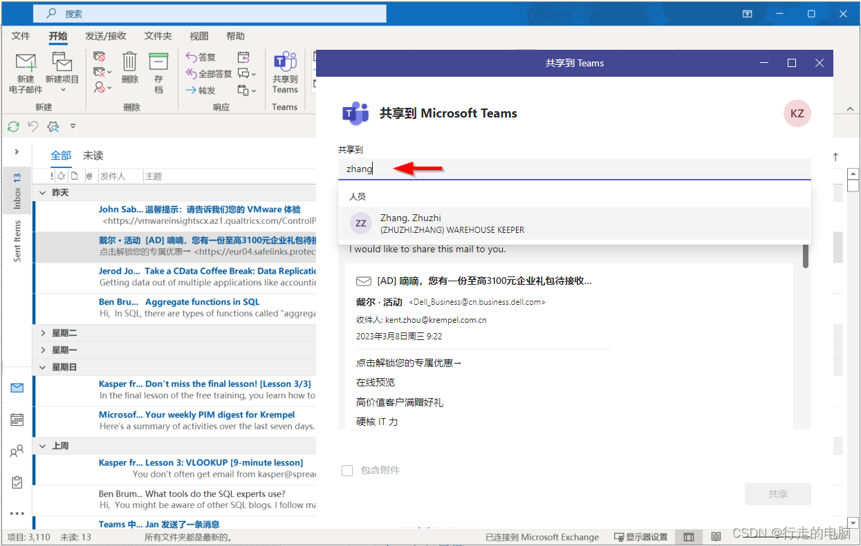Viewport: 861px width, 546px height.
Task: Switch to 发送/接收 ribbon tab
Action: [x=106, y=36]
